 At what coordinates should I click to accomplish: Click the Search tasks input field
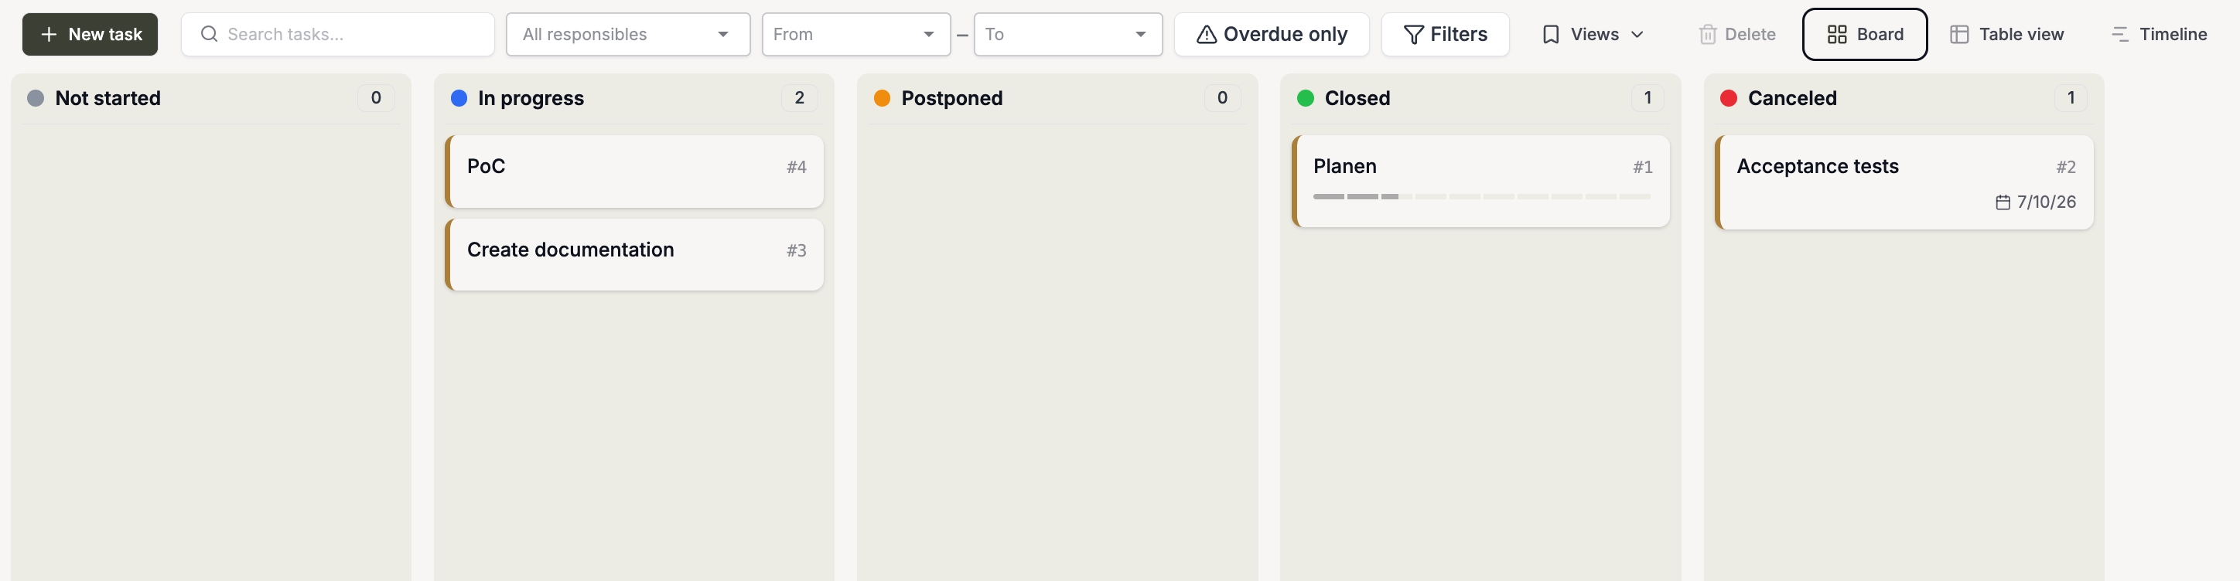click(337, 35)
